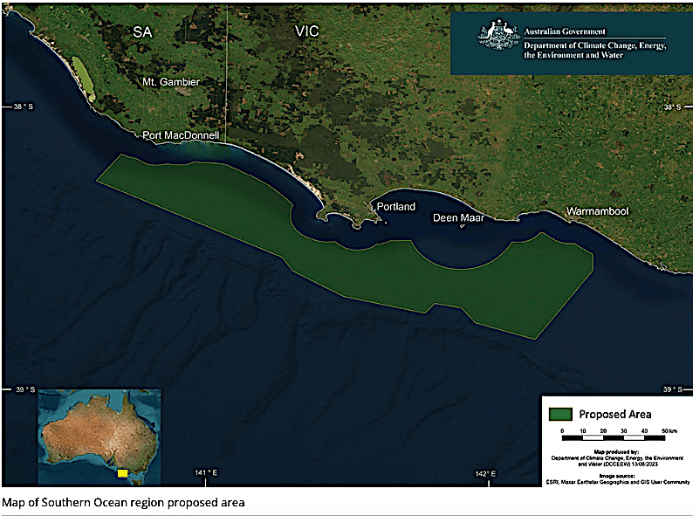This screenshot has width=693, height=516.
Task: Click the Department of Climate Change header text
Action: pyautogui.click(x=594, y=48)
